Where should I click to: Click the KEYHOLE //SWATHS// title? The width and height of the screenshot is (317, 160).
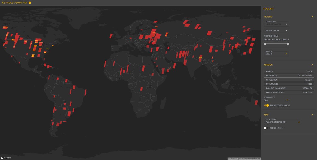(15, 3)
